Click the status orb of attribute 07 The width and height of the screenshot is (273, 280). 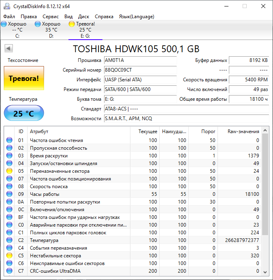click(x=9, y=178)
